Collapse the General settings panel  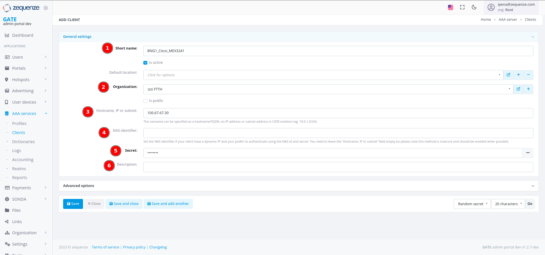(x=532, y=37)
